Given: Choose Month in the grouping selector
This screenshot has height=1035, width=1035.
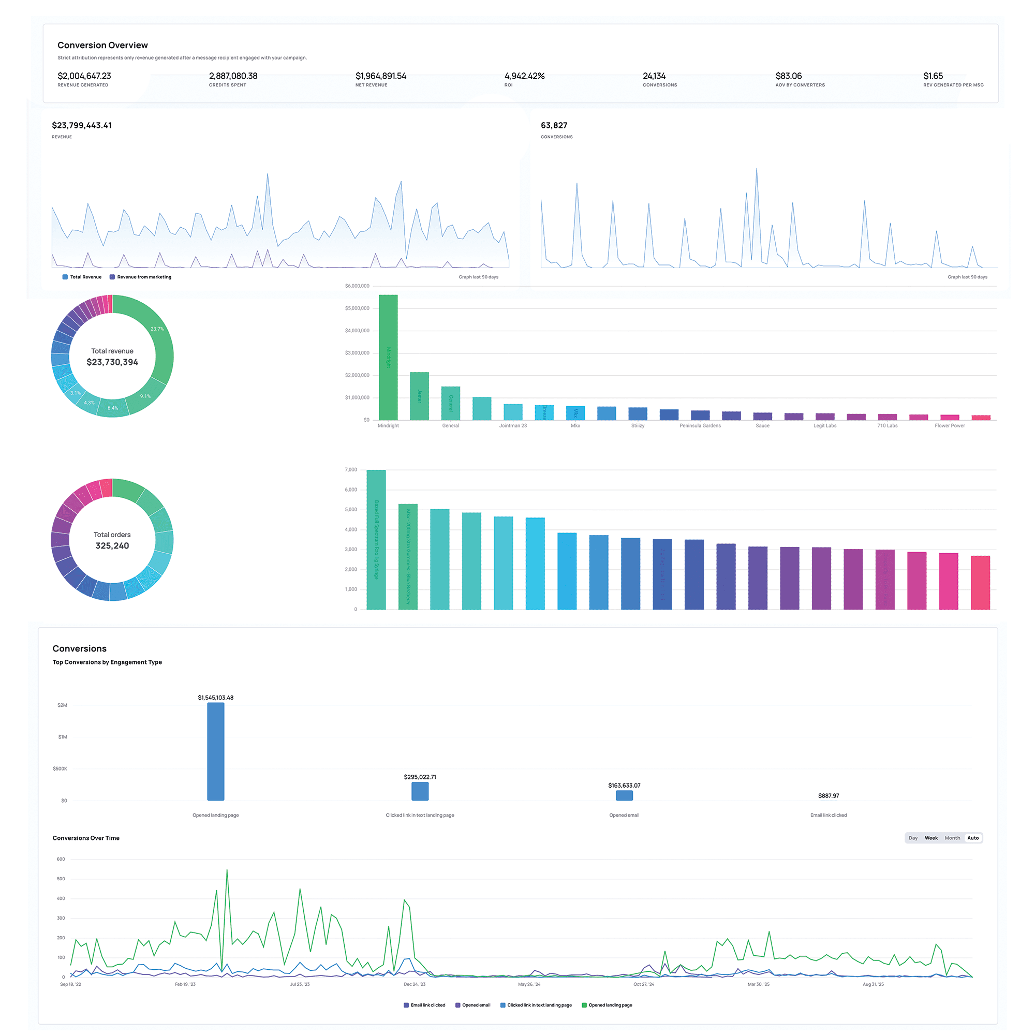Looking at the screenshot, I should point(952,838).
